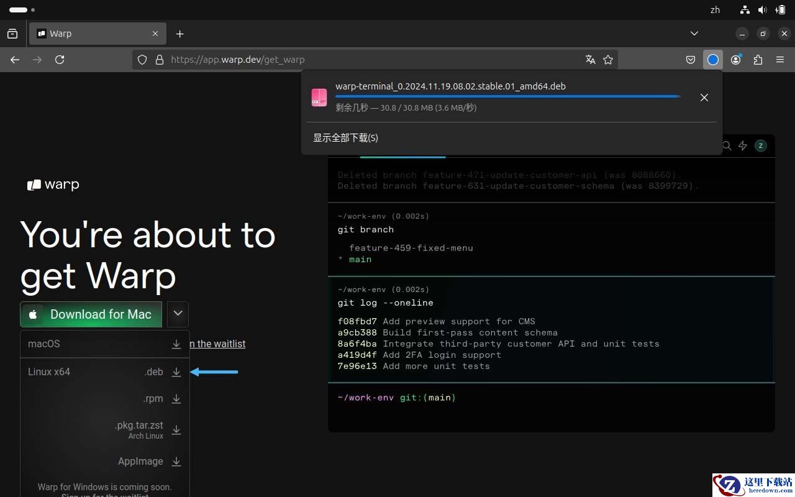Open a new browser tab
Screen dimensions: 795x497
[x=179, y=34]
